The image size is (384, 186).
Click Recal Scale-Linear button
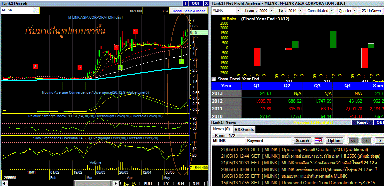tap(189, 11)
